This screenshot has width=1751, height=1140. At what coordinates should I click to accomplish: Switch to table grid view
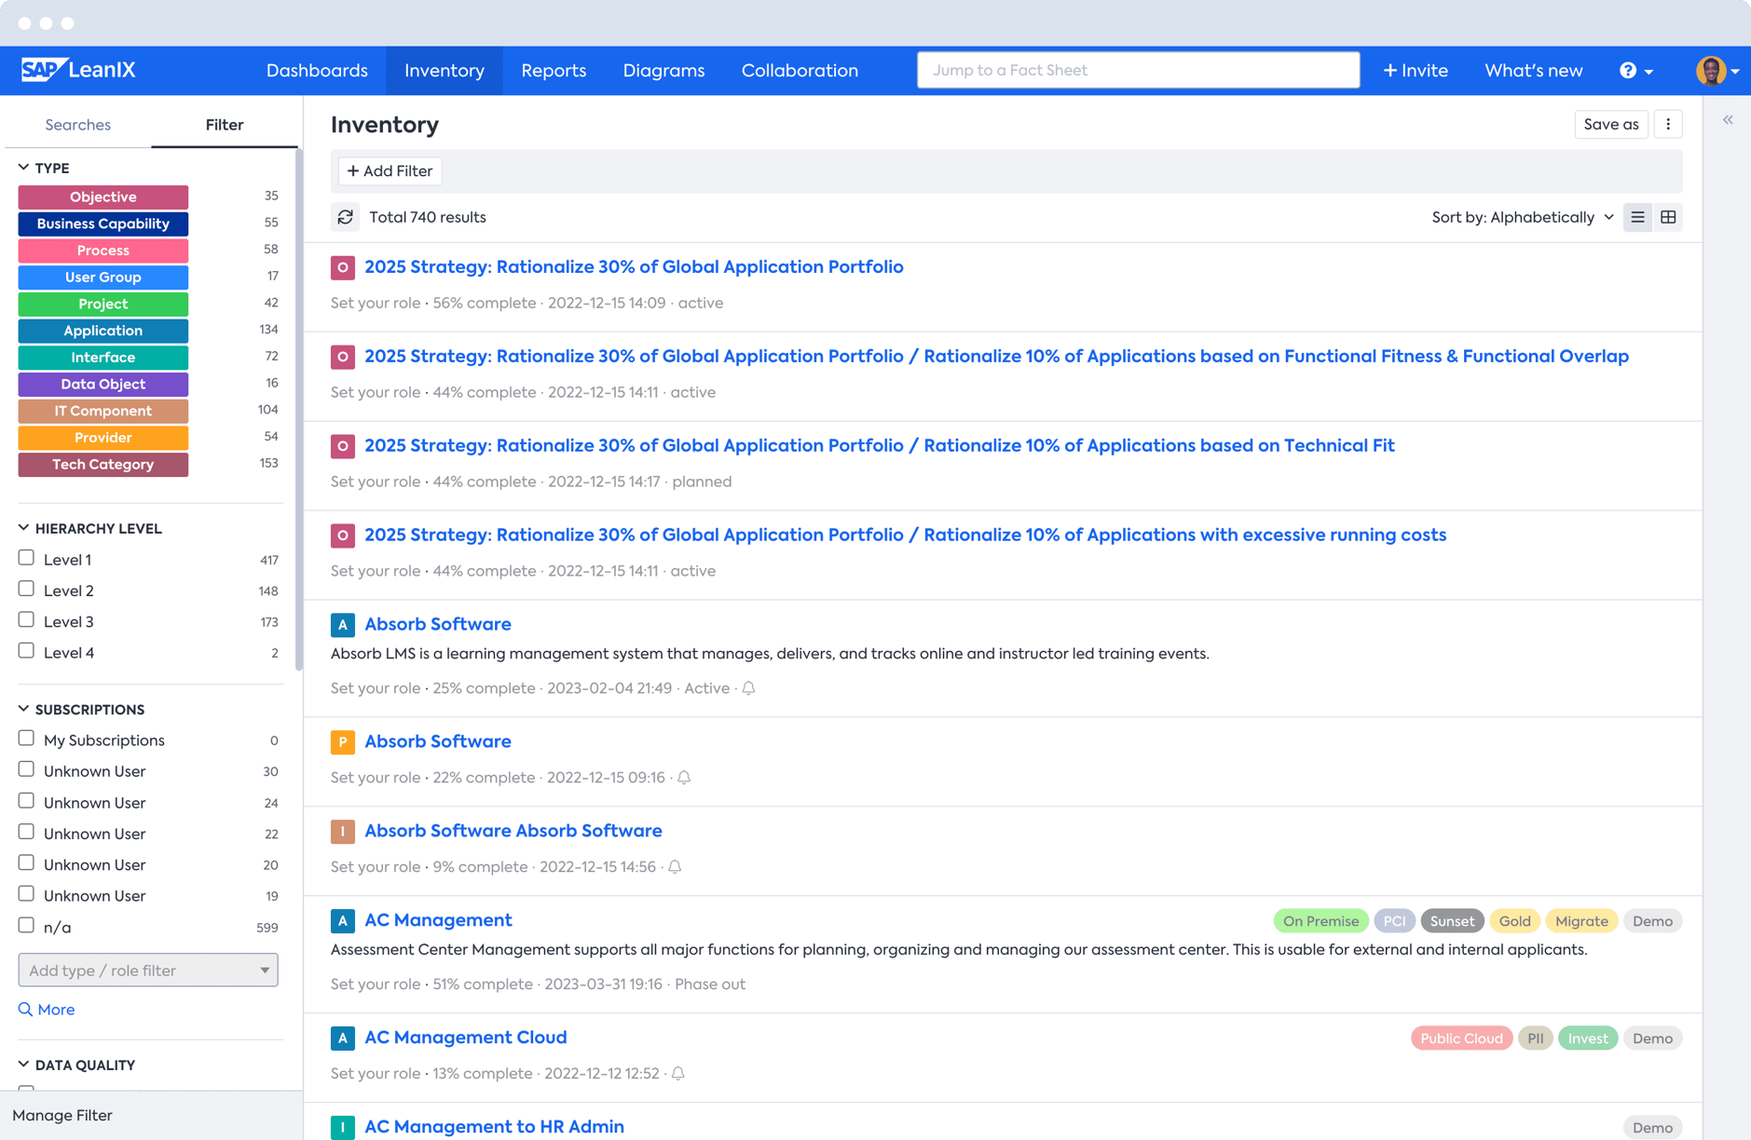click(x=1668, y=217)
